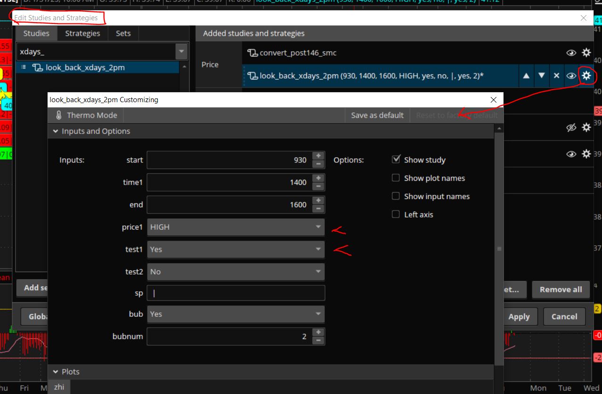Open gear settings beside crossed-eye icon
This screenshot has height=394, width=602.
click(586, 127)
